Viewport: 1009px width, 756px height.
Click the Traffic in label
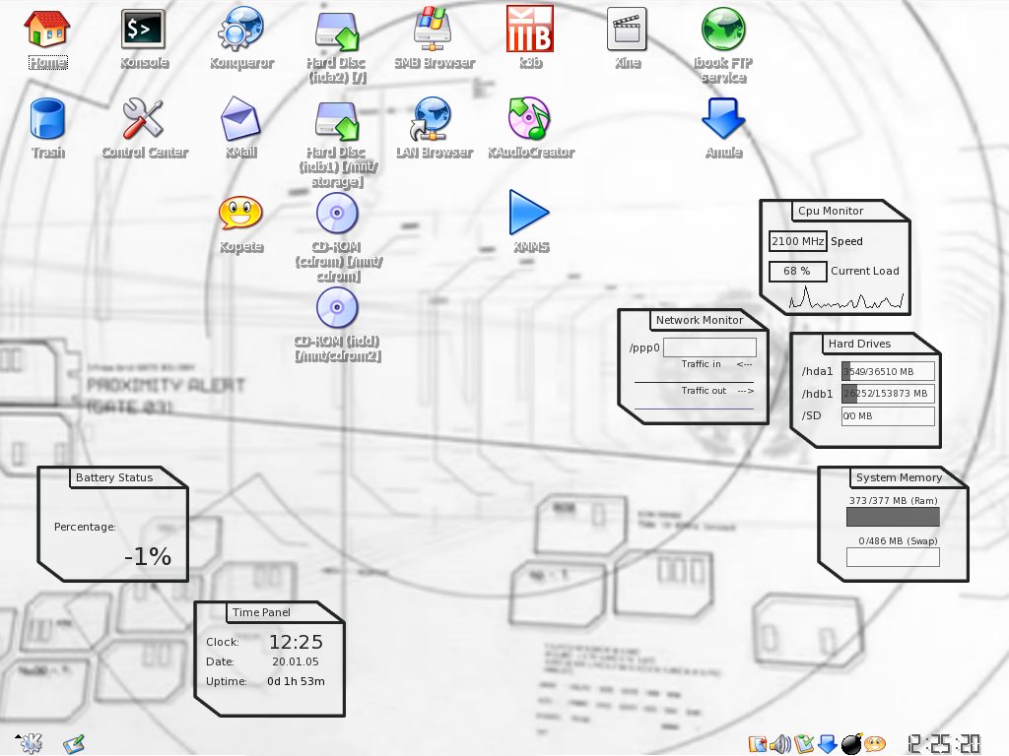[x=702, y=364]
